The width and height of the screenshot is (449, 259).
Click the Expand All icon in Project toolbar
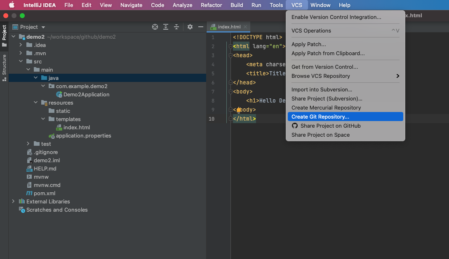(165, 27)
